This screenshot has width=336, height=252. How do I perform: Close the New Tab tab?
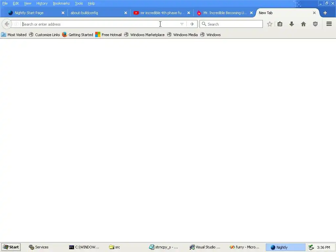pos(314,13)
